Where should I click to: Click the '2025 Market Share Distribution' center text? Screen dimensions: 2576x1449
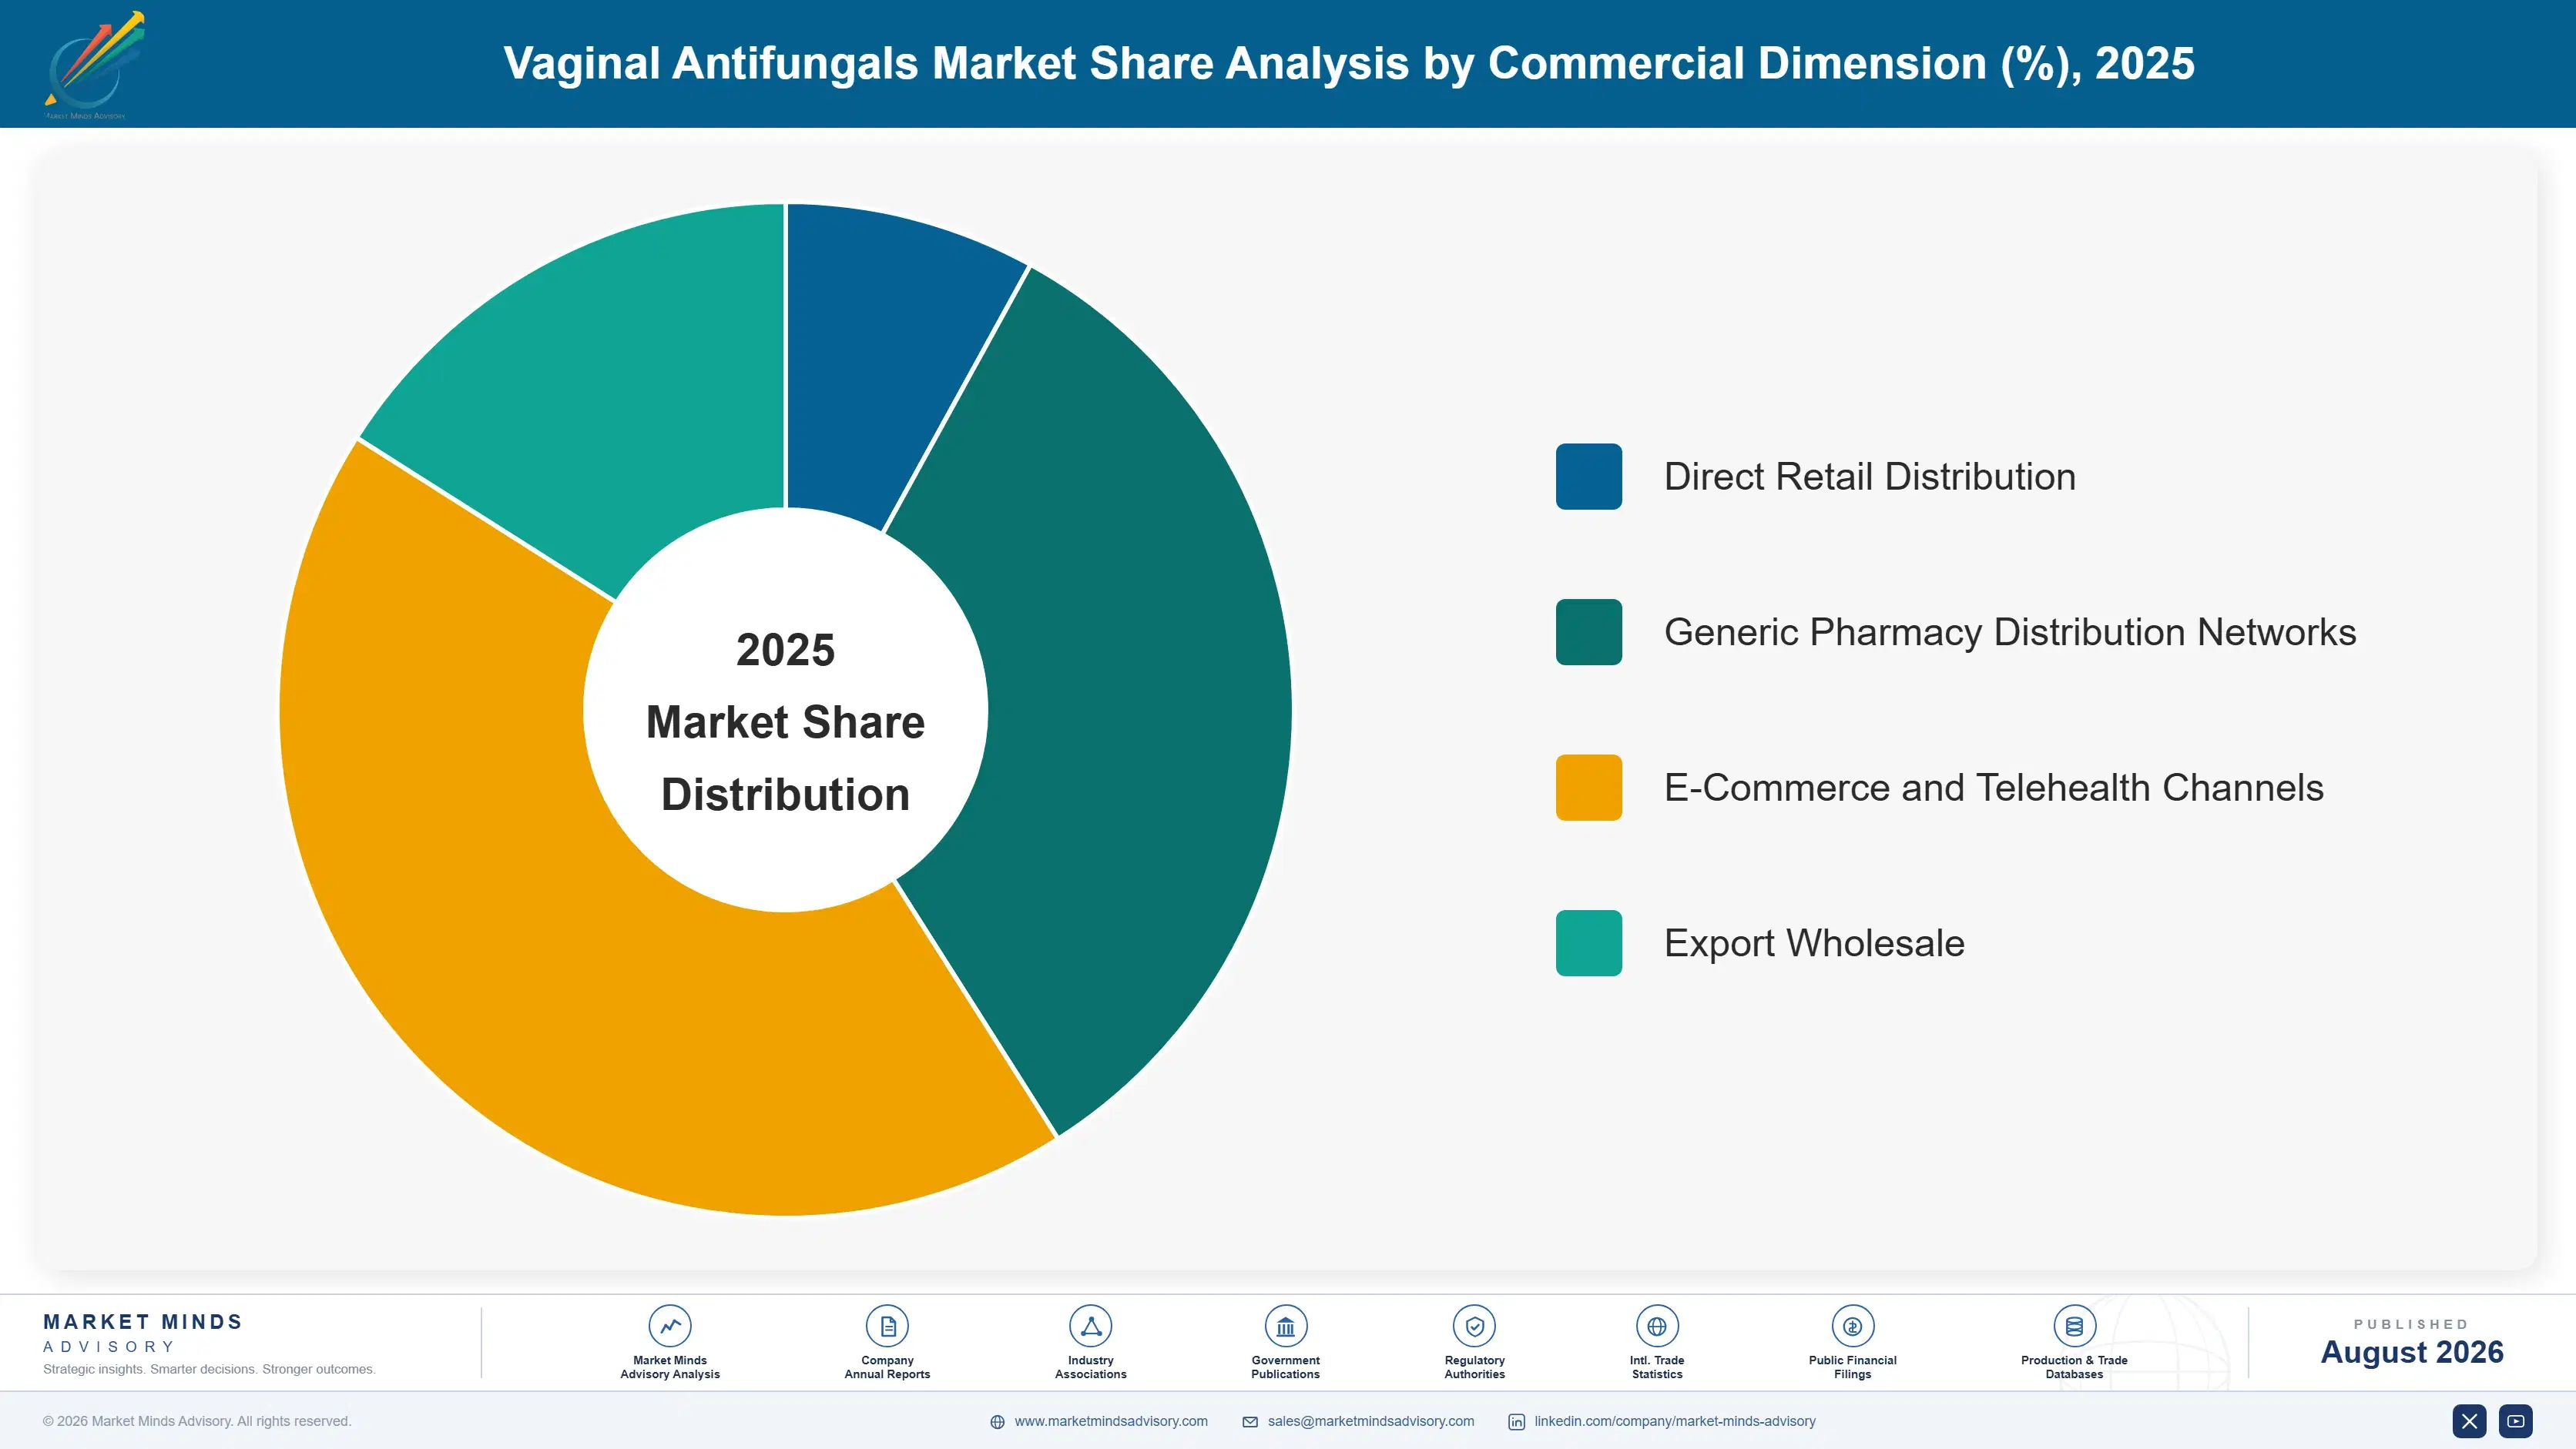click(785, 721)
